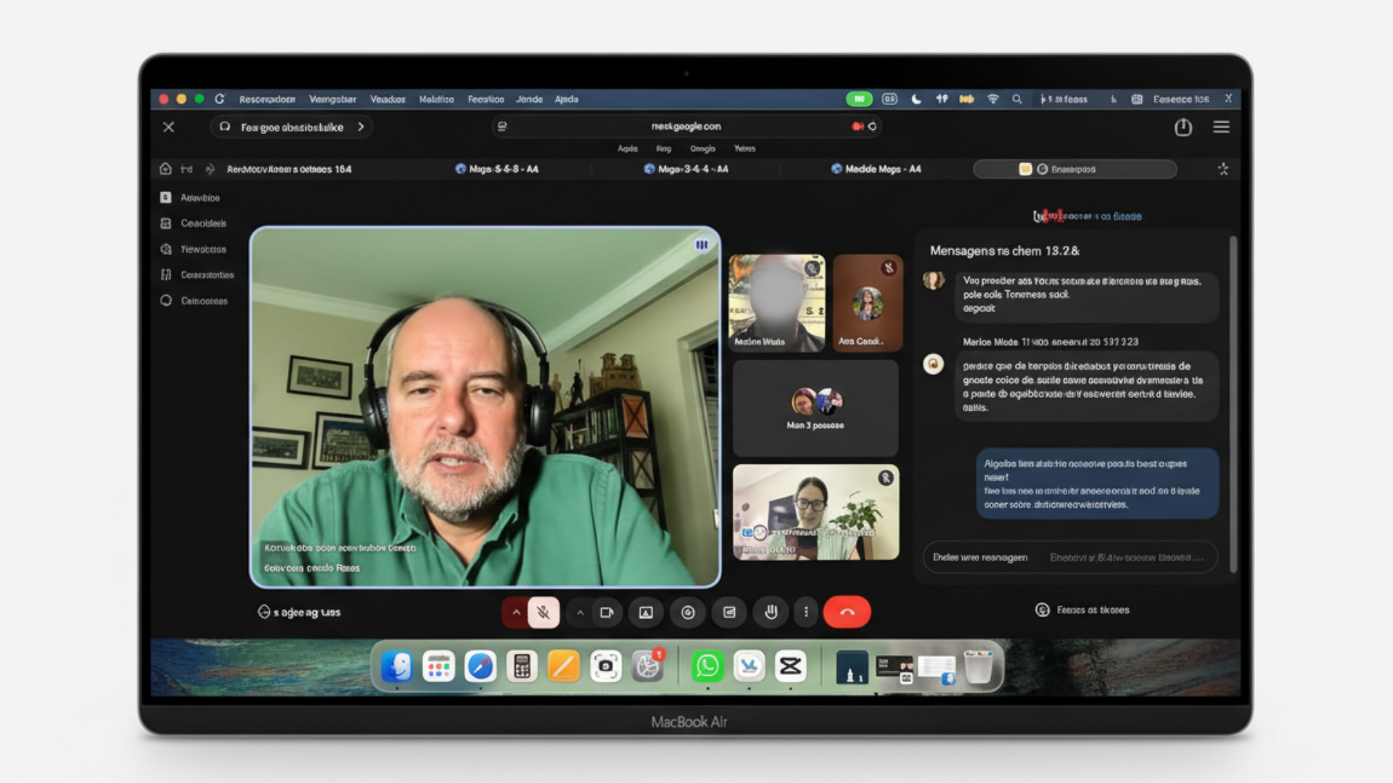Open Finder from the Dock
The height and width of the screenshot is (783, 1393).
(397, 666)
